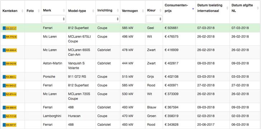Click the Inrichting sort arrows icon
The image size is (261, 129).
pos(118,10)
